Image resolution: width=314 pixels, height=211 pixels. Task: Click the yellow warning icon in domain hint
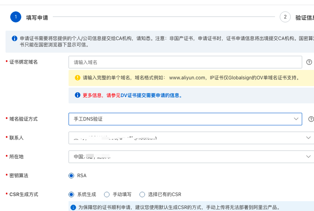[78, 78]
